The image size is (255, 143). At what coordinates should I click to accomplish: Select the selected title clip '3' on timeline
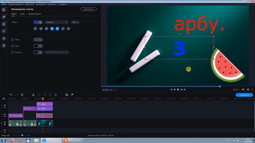click(44, 116)
